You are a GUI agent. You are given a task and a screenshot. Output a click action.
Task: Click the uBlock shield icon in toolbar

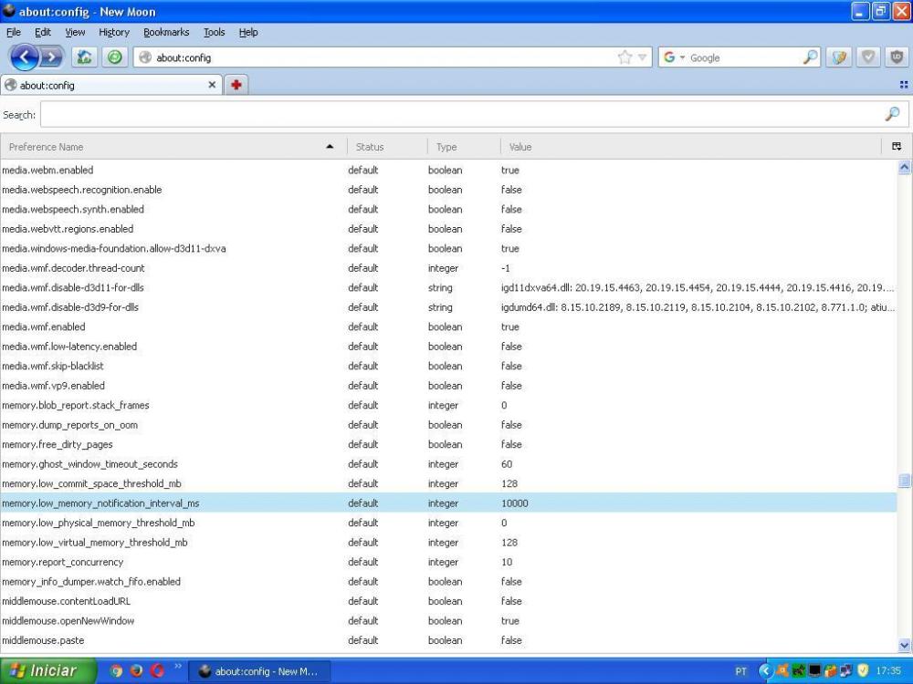(x=897, y=57)
